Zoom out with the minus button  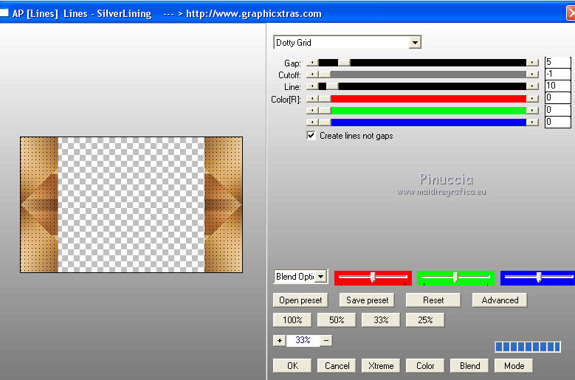(x=326, y=340)
